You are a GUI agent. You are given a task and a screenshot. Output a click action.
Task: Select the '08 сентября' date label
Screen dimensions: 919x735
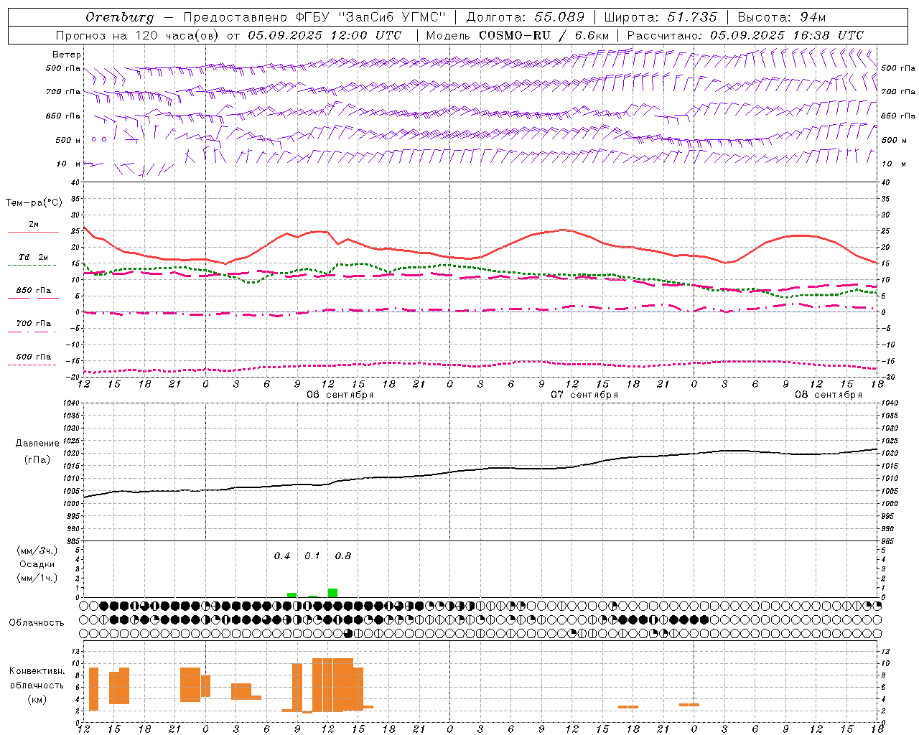click(829, 395)
